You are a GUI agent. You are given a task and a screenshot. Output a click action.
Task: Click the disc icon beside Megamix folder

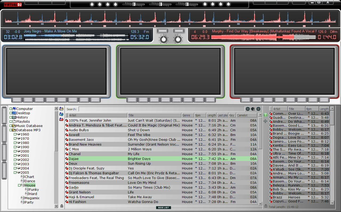[23, 198]
